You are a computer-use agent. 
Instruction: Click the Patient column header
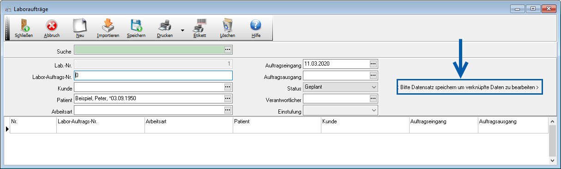[x=277, y=121]
